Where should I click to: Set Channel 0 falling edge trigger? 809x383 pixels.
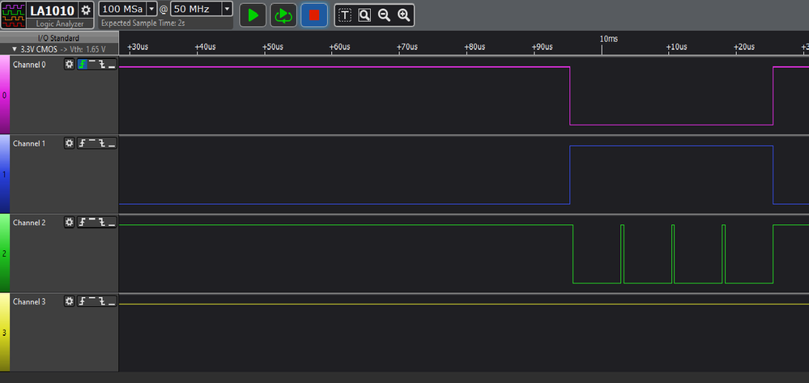[x=102, y=65]
